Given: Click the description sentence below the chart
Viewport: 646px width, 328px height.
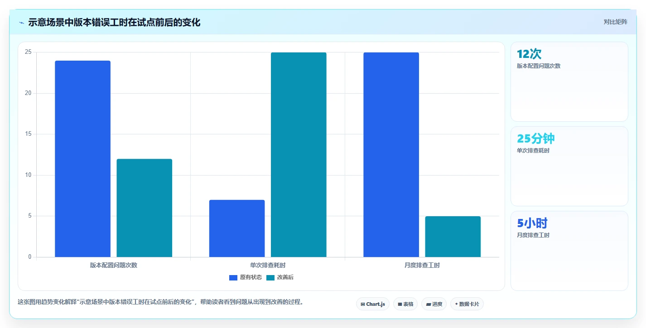Looking at the screenshot, I should pos(160,302).
